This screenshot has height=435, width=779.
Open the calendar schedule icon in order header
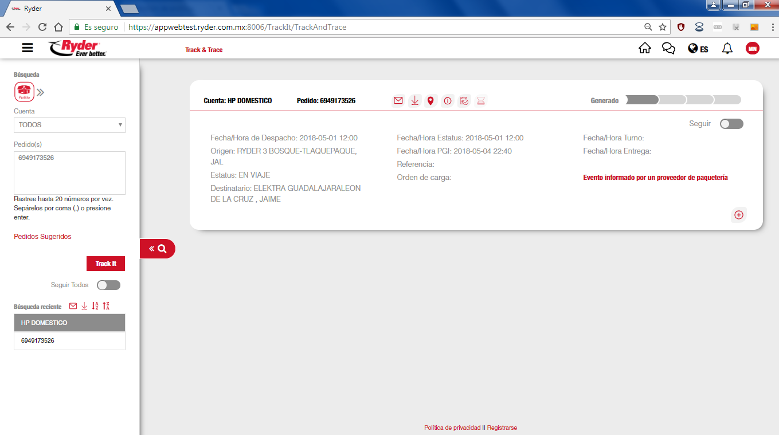click(x=464, y=101)
